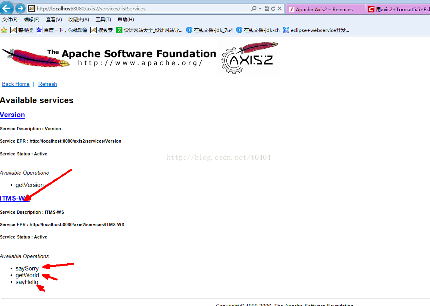Screen dimensions: 430x306
Task: Click the browser Back arrow button
Action: [6, 8]
